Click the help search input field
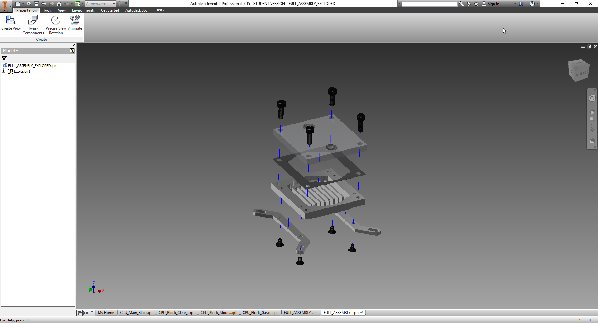This screenshot has width=598, height=323. coord(429,4)
